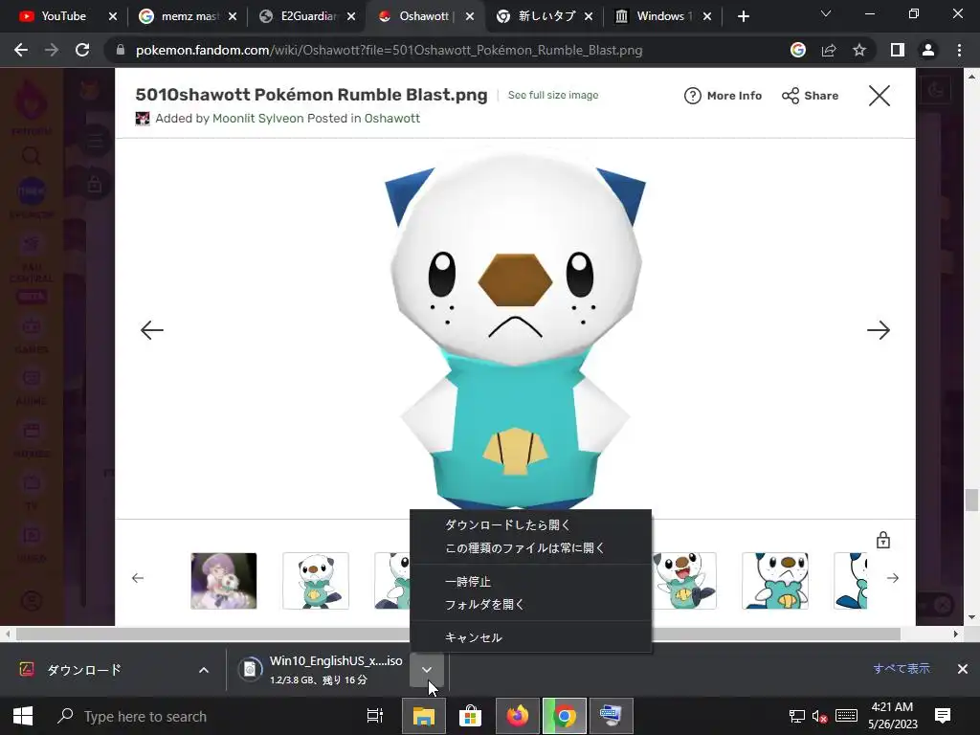Move thumbnail carousel to the left
This screenshot has width=980, height=735.
[x=138, y=578]
